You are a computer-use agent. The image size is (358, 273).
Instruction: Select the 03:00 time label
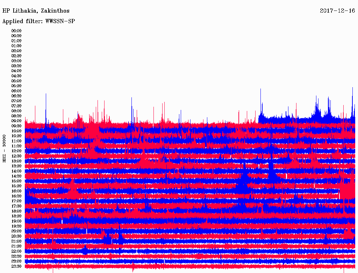pyautogui.click(x=16, y=61)
